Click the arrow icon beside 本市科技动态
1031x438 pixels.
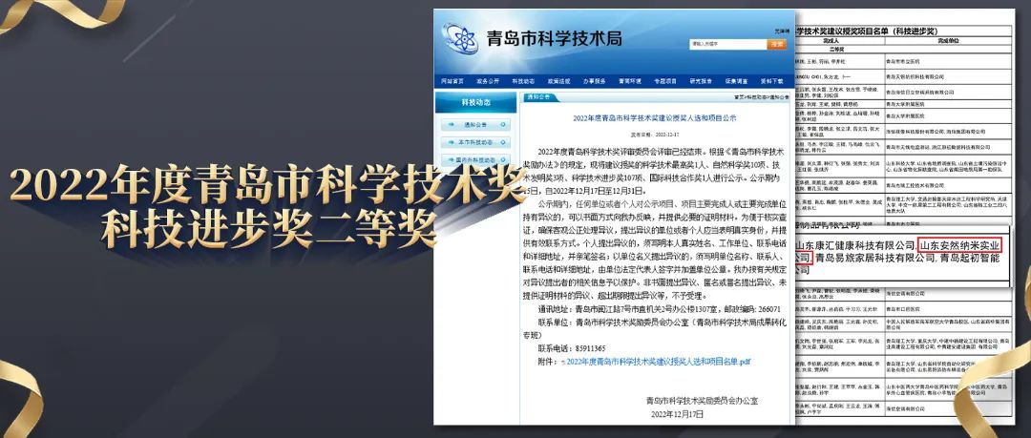pos(451,142)
